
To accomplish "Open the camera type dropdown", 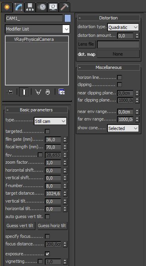I will pos(50,121).
